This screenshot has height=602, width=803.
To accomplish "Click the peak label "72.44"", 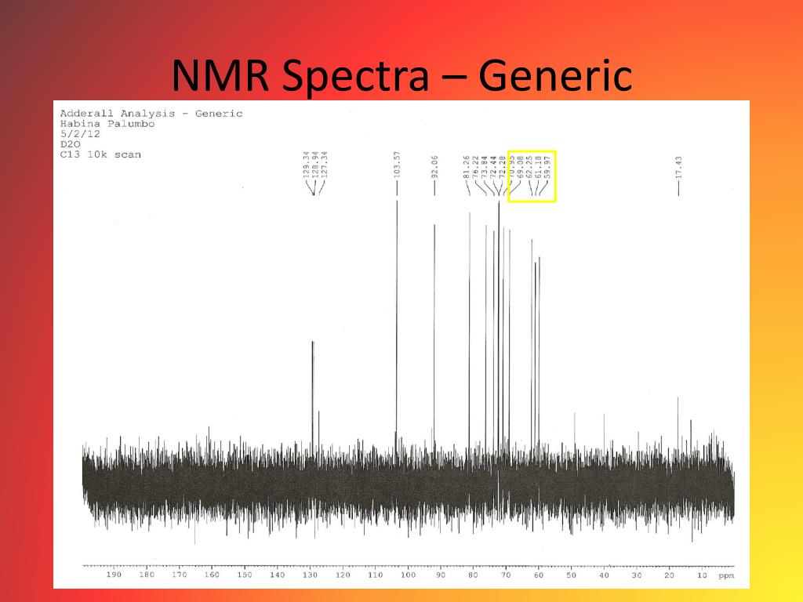I will [x=493, y=167].
